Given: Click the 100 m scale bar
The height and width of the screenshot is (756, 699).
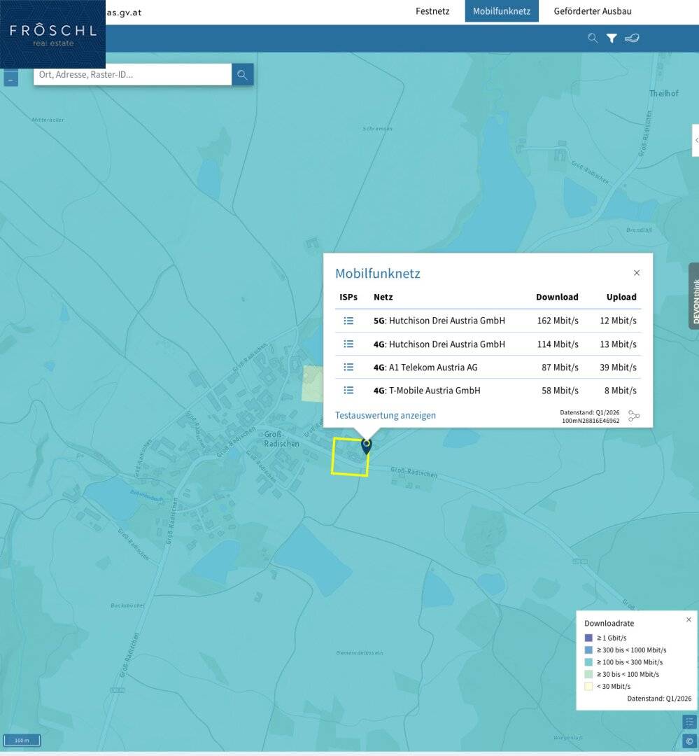Looking at the screenshot, I should tap(22, 740).
